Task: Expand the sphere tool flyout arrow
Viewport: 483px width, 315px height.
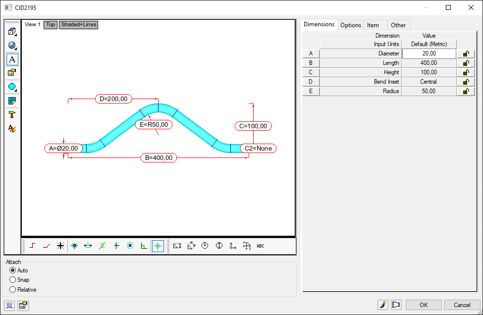Action: coord(16,50)
